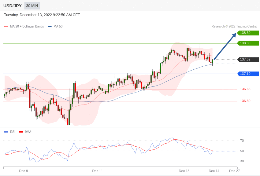Click the Dec 13 date axis label
Image resolution: width=260 pixels, height=176 pixels.
click(x=184, y=171)
